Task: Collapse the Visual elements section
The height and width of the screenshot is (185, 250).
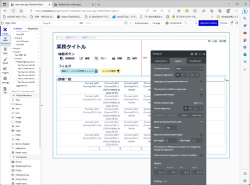Action: click(x=13, y=95)
